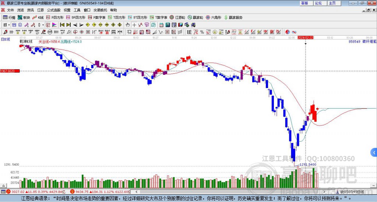Open the 9T四方形 tool

[x=138, y=18]
